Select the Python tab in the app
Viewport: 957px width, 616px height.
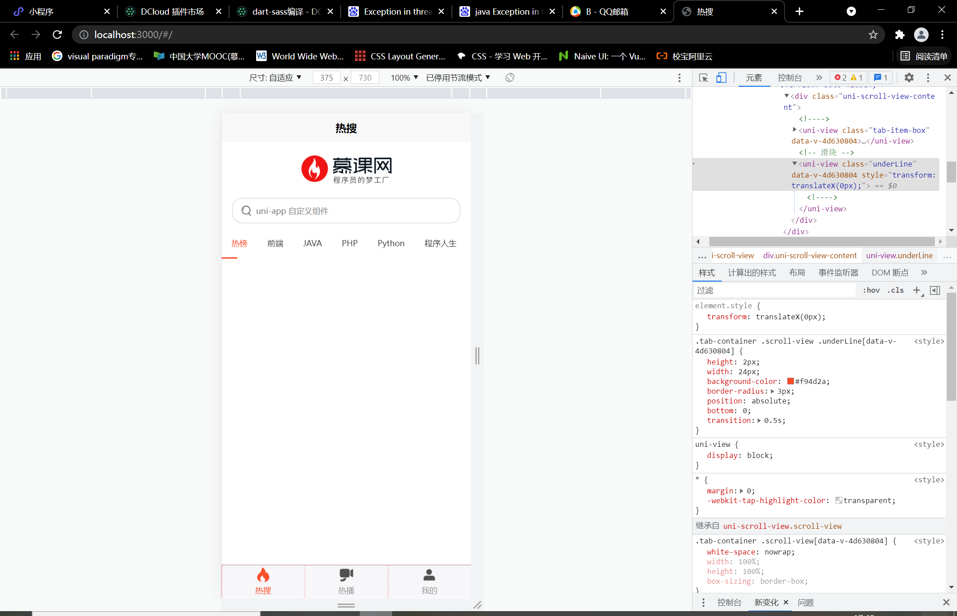point(391,243)
